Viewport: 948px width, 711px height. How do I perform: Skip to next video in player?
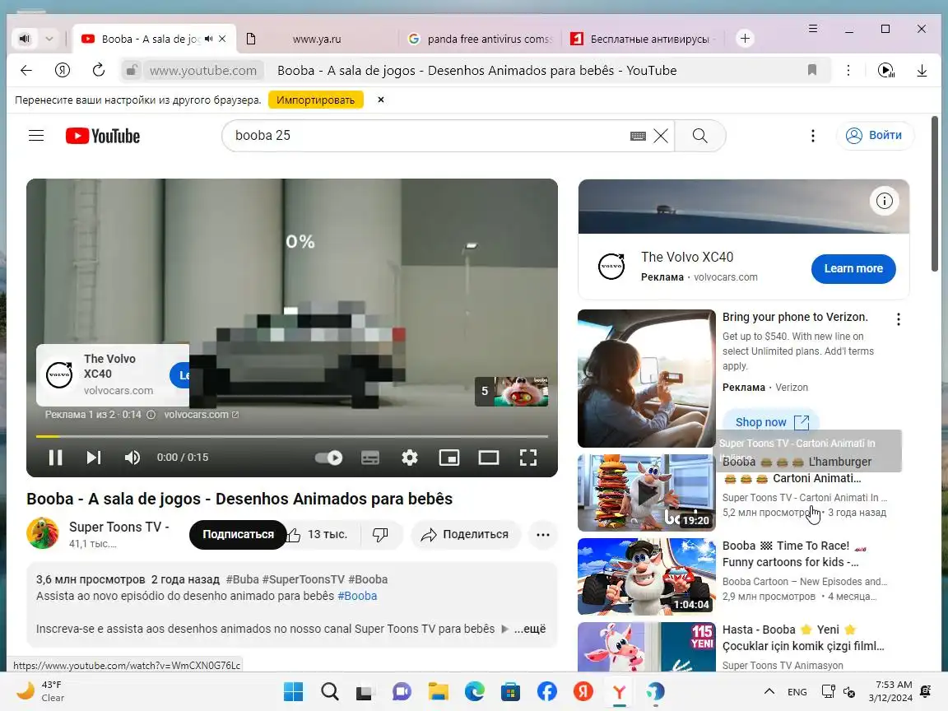(93, 458)
